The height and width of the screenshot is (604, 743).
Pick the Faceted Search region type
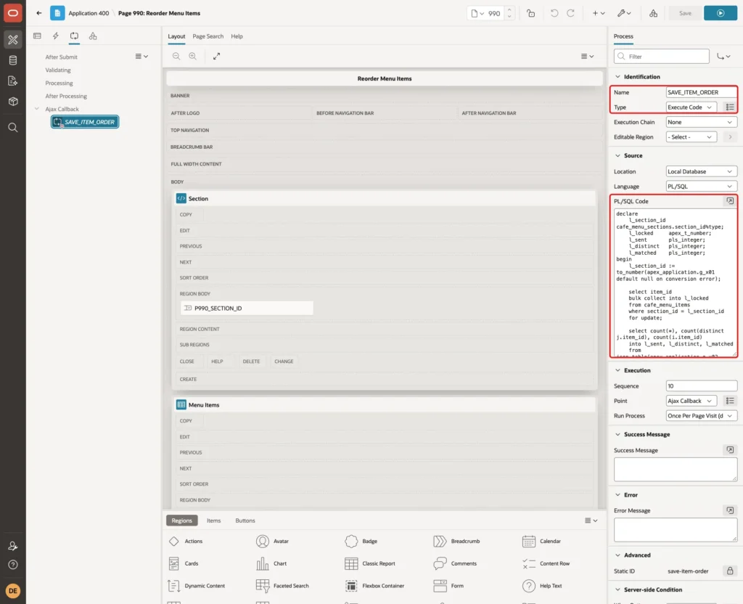(282, 586)
